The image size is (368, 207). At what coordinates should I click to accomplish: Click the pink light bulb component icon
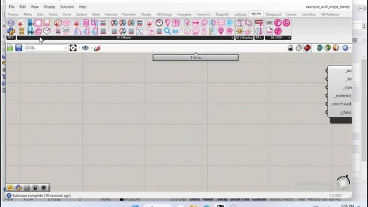[167, 23]
